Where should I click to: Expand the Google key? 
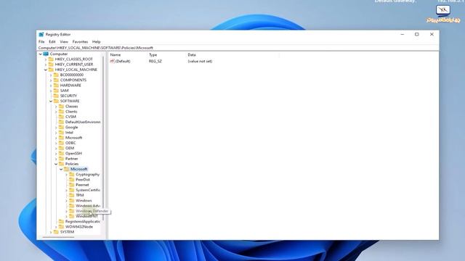click(56, 128)
